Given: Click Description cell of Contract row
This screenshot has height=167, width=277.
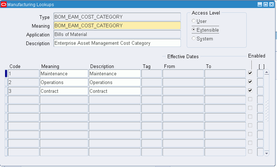Looking at the screenshot, I should click(x=115, y=91).
